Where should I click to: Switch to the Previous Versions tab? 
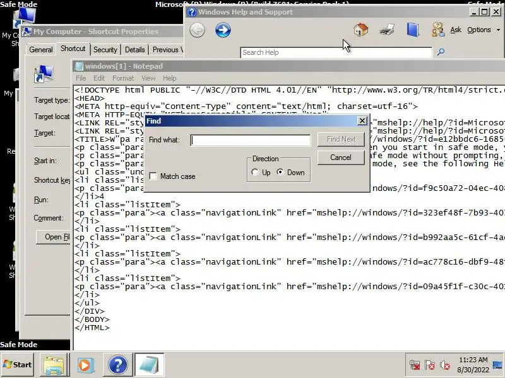167,50
